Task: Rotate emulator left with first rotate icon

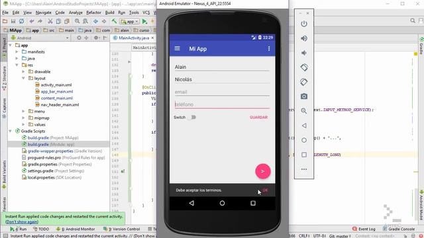Action: pos(304,67)
